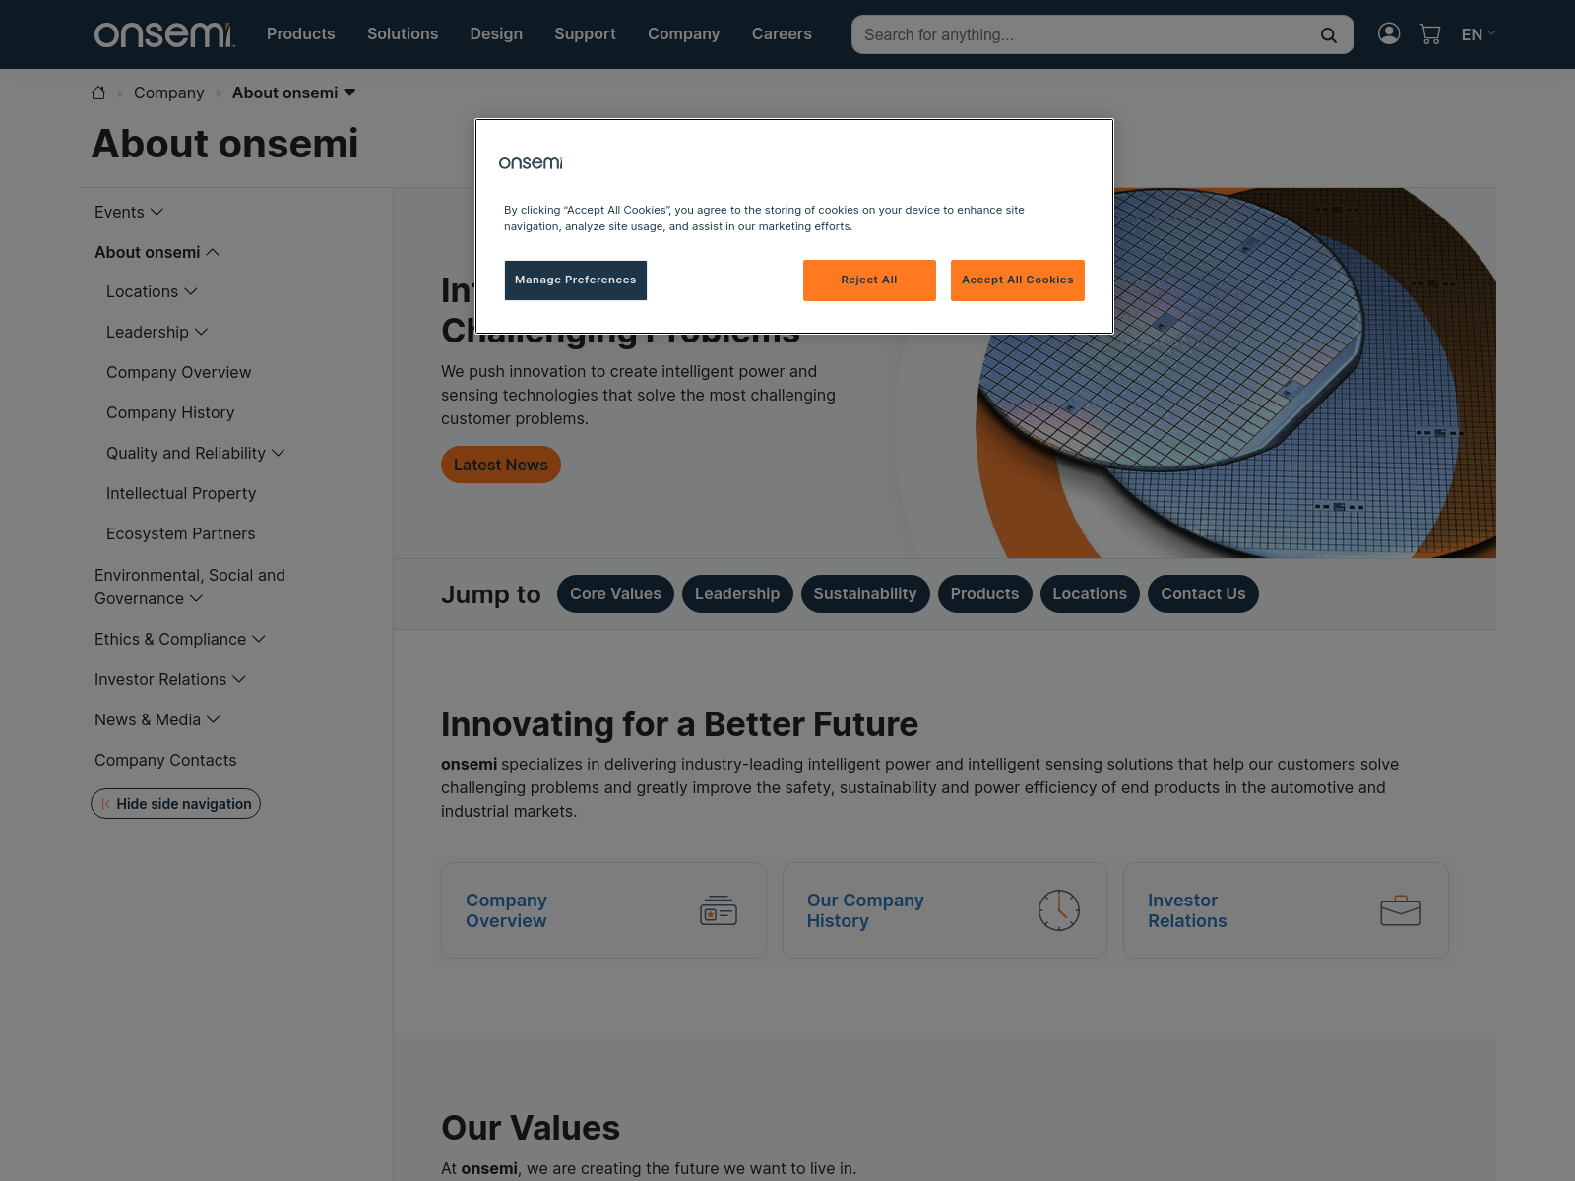Open Company breadcrumb link
Screen dimensions: 1575x1181
click(168, 93)
